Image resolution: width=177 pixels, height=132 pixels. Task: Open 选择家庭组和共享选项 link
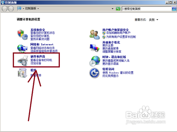(x=44, y=51)
